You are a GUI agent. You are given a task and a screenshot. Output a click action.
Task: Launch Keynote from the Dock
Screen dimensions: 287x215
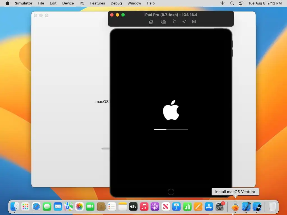coord(177,207)
